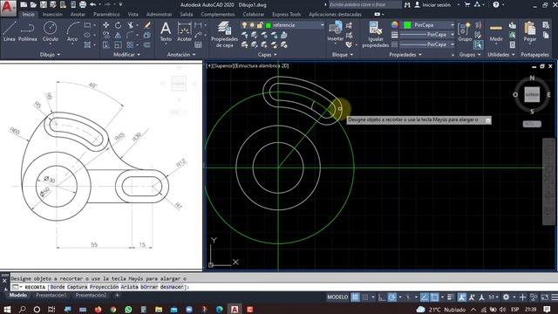Screen dimensions: 558x314
Task: Select the Línea drawing tool
Action: (x=10, y=31)
